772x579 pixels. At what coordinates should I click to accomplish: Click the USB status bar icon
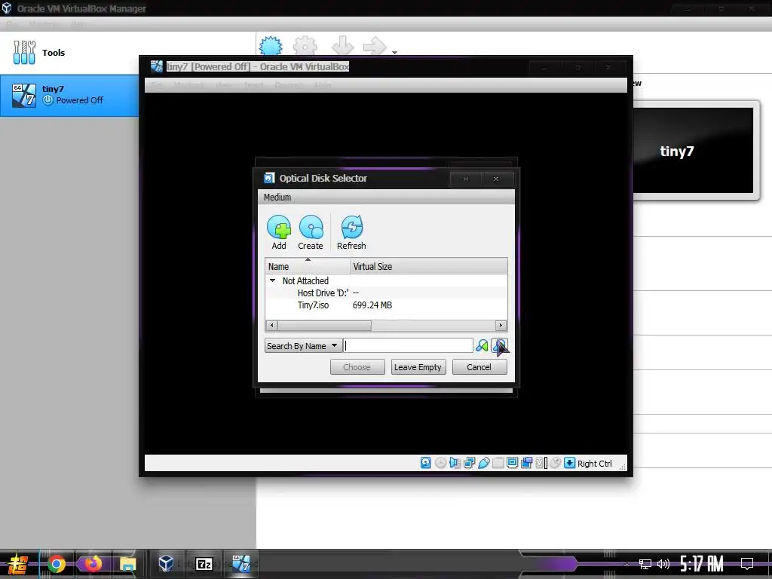(x=483, y=463)
